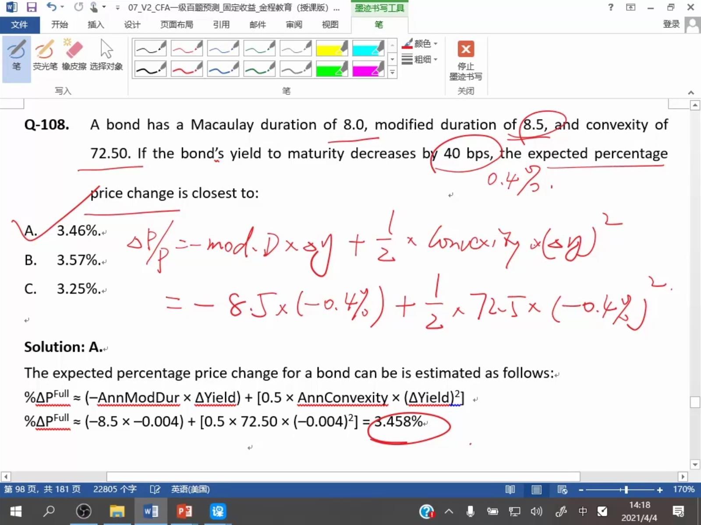
Task: Undo the last action
Action: pos(52,7)
